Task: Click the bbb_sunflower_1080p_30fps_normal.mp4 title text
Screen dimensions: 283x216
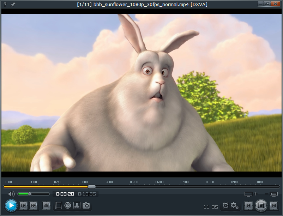Action: 141,4
